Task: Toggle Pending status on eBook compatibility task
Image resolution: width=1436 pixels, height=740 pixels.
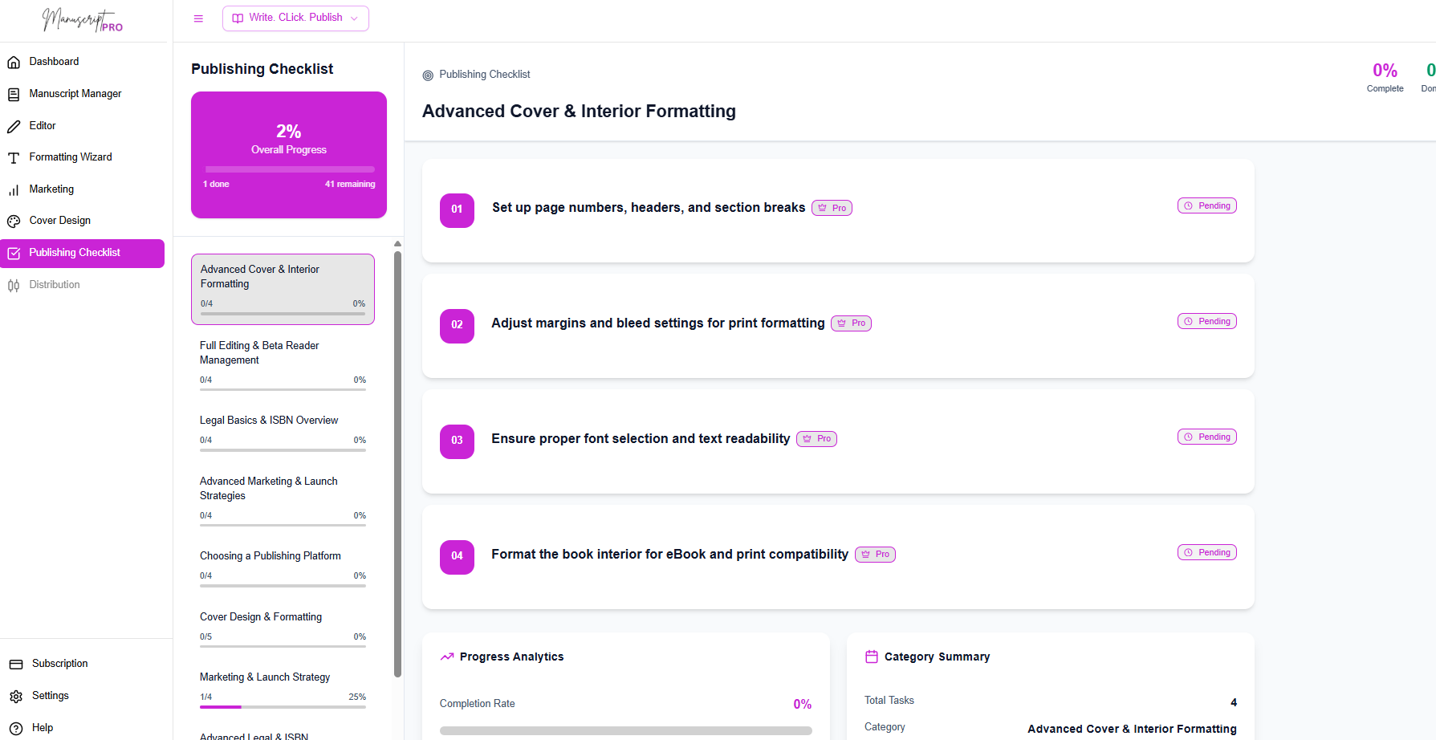Action: tap(1206, 551)
